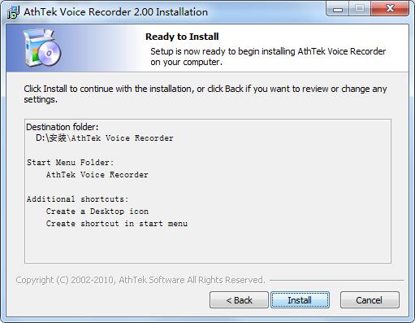
Task: Minimize the installation window
Action: (x=338, y=9)
